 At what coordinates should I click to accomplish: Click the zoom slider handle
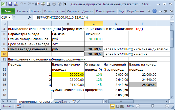click(152, 106)
